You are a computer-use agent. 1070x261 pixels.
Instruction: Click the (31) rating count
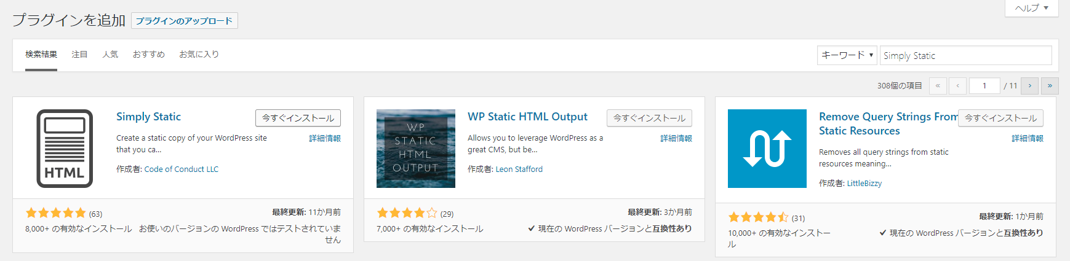point(798,219)
